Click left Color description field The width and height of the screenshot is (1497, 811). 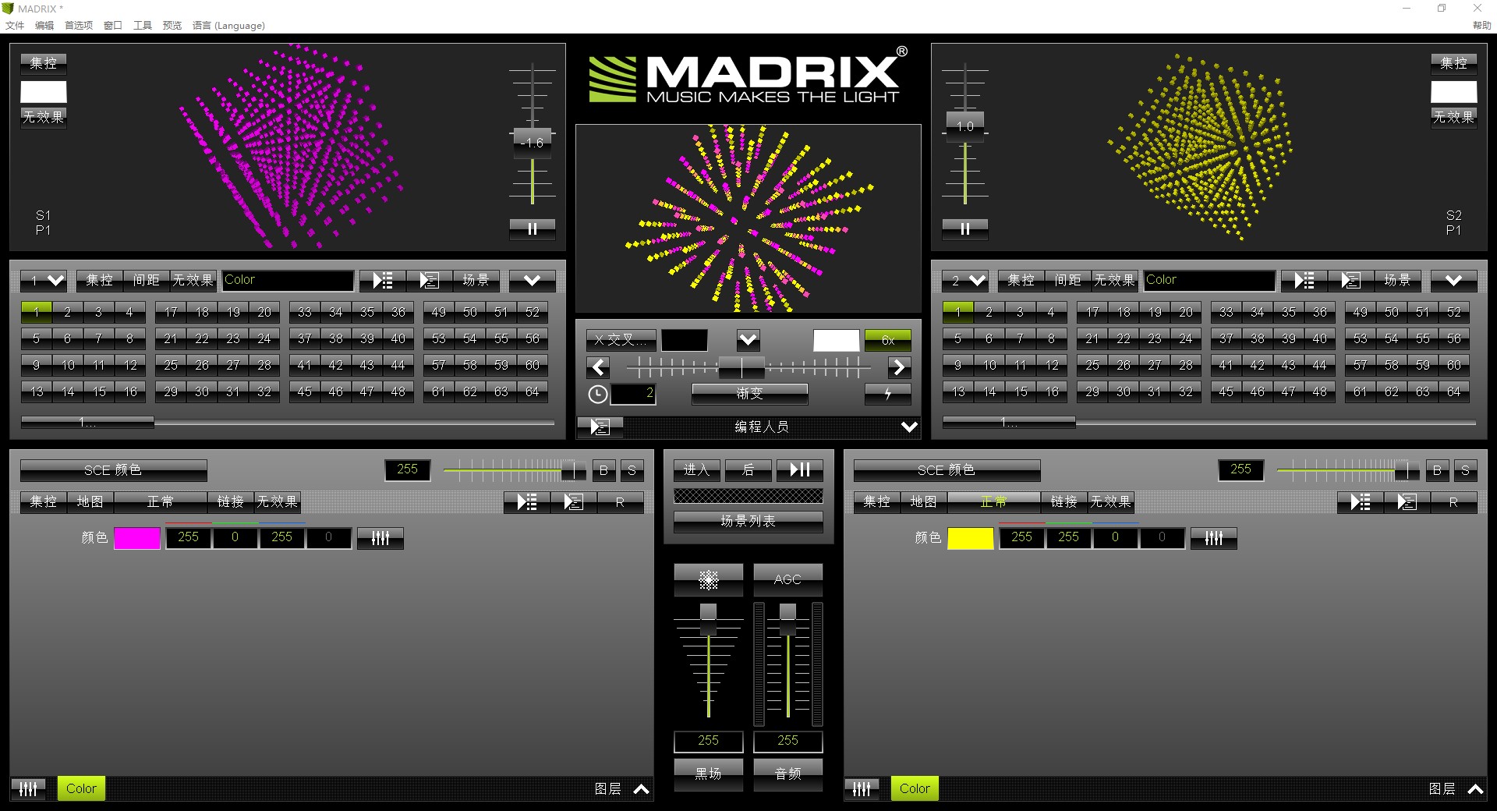(x=288, y=280)
